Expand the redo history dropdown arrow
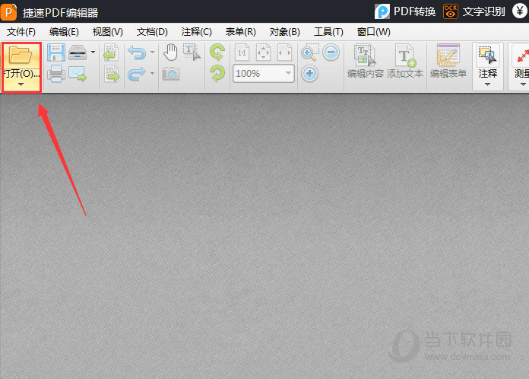Screen dimensions: 529x379 pos(152,73)
